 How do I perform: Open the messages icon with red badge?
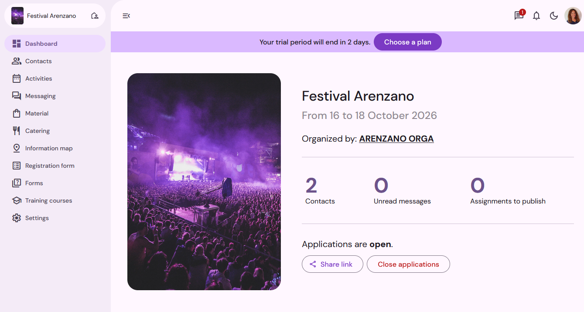519,16
